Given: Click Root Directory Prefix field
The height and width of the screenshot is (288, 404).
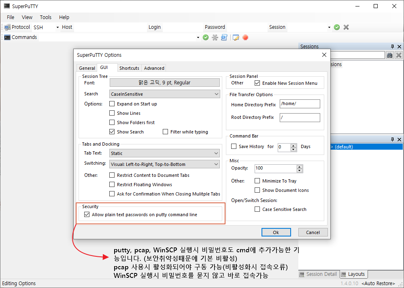Looking at the screenshot, I should [x=300, y=117].
